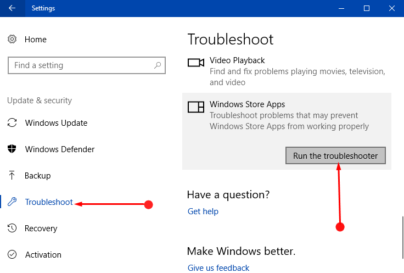Click the Backup upload arrow icon
The height and width of the screenshot is (273, 404).
tap(12, 175)
